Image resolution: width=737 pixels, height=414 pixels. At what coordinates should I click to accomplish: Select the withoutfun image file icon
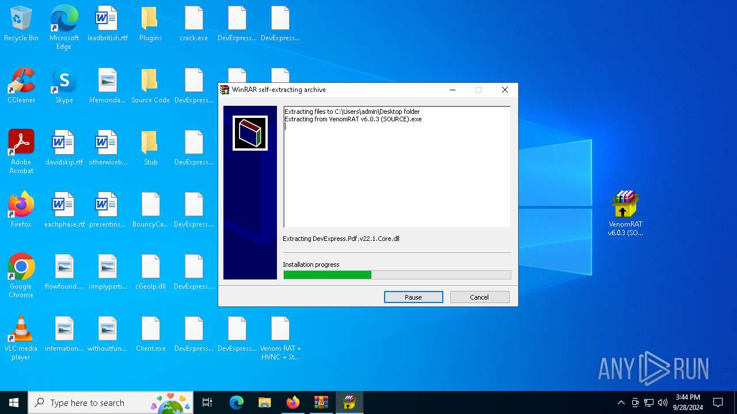(107, 335)
